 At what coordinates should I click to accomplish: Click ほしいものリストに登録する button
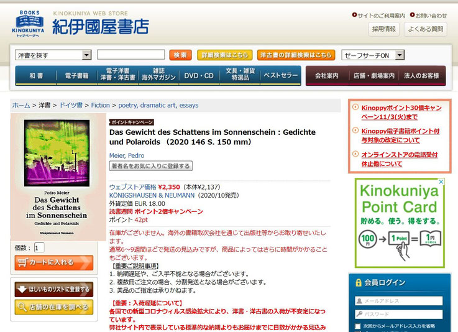53,289
